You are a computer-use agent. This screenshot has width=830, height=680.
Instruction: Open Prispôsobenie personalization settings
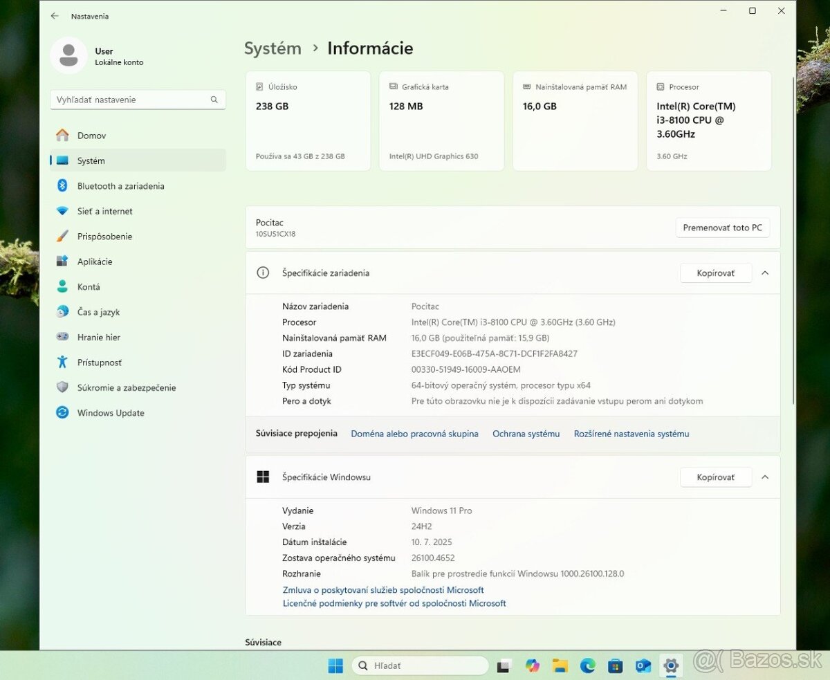[138, 237]
